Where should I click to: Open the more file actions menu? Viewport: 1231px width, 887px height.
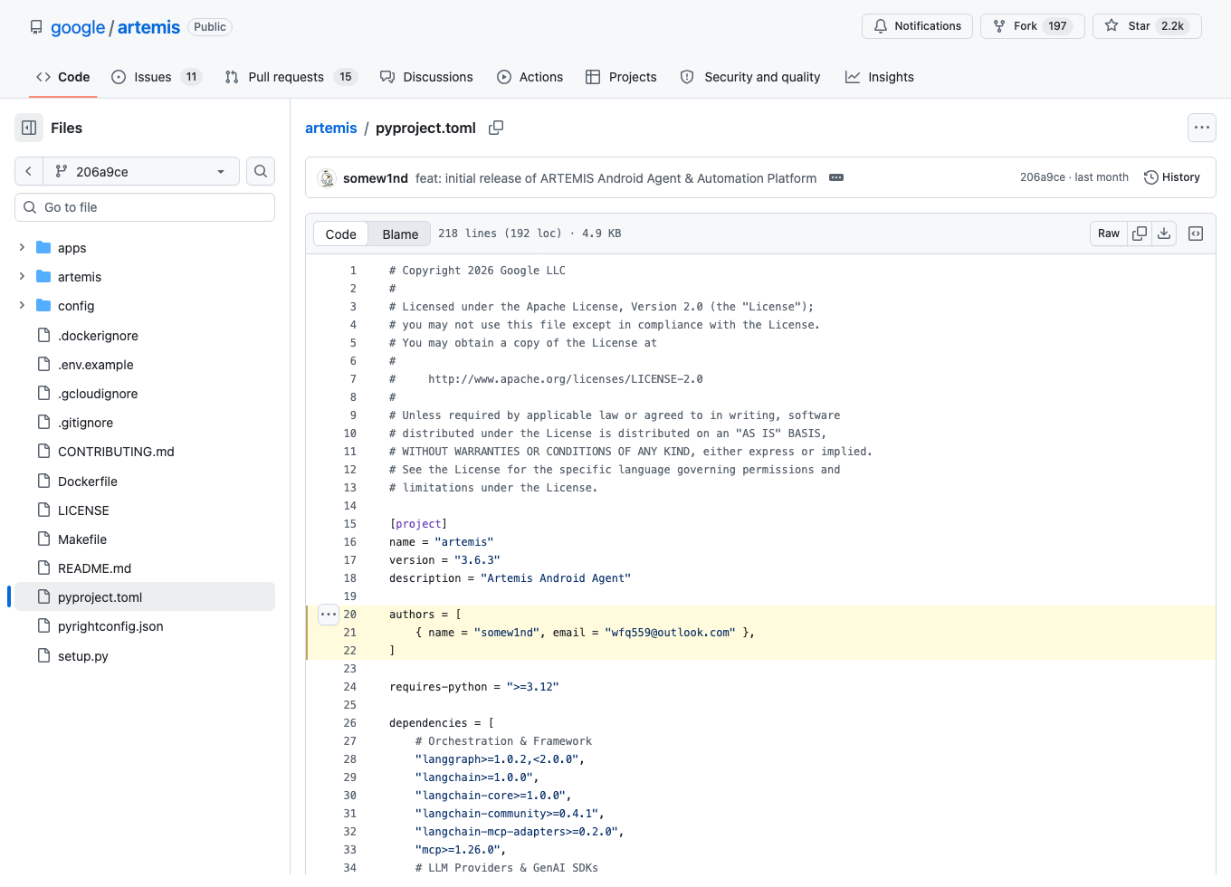tap(1202, 128)
